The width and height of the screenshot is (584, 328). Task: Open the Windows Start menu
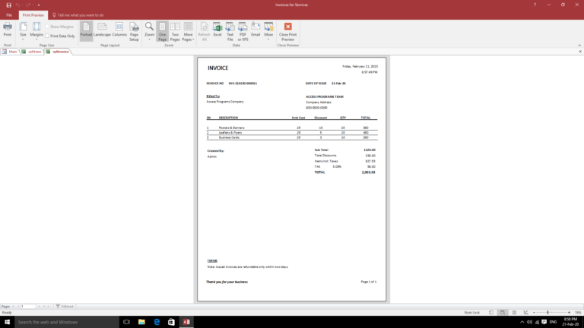[7, 322]
